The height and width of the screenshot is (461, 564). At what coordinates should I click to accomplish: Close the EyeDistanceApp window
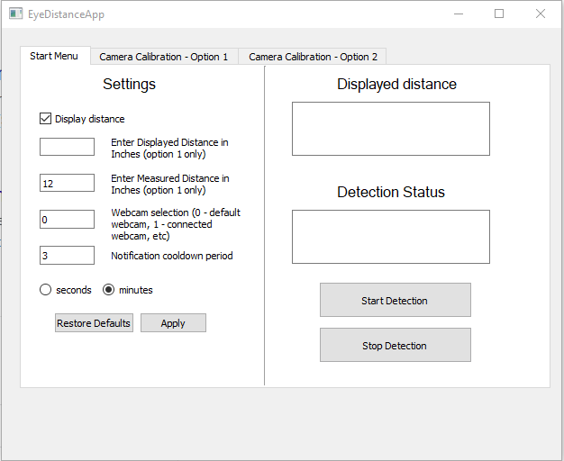coord(541,14)
